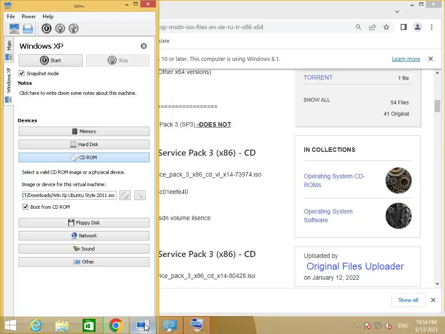Start the Windows XP virtual machine
This screenshot has height=334, width=445.
tap(50, 60)
